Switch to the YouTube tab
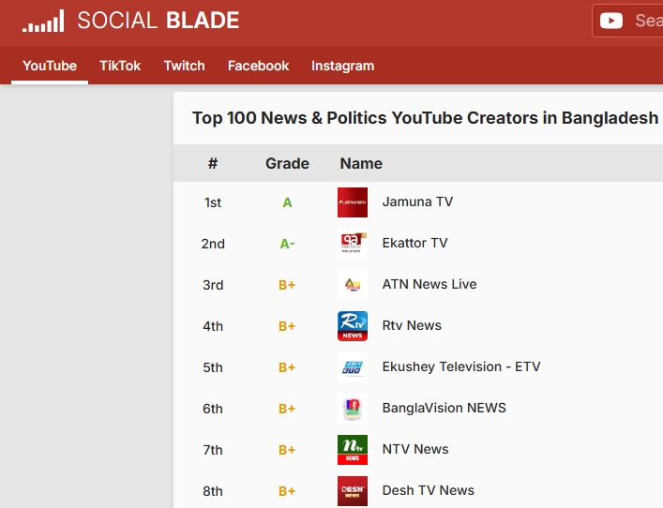 [50, 66]
